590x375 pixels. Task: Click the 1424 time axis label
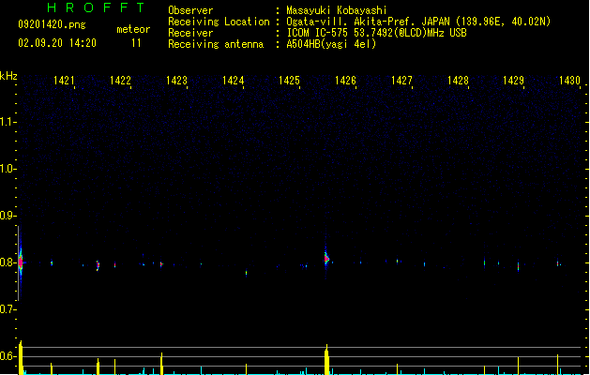click(x=233, y=80)
